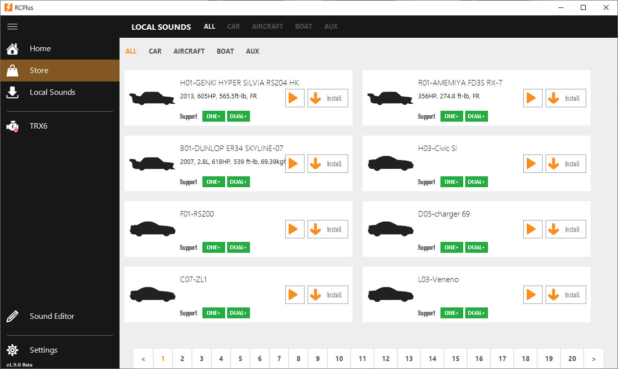Click ONE+ badge on H01-GENKI card
The image size is (618, 369).
click(213, 116)
